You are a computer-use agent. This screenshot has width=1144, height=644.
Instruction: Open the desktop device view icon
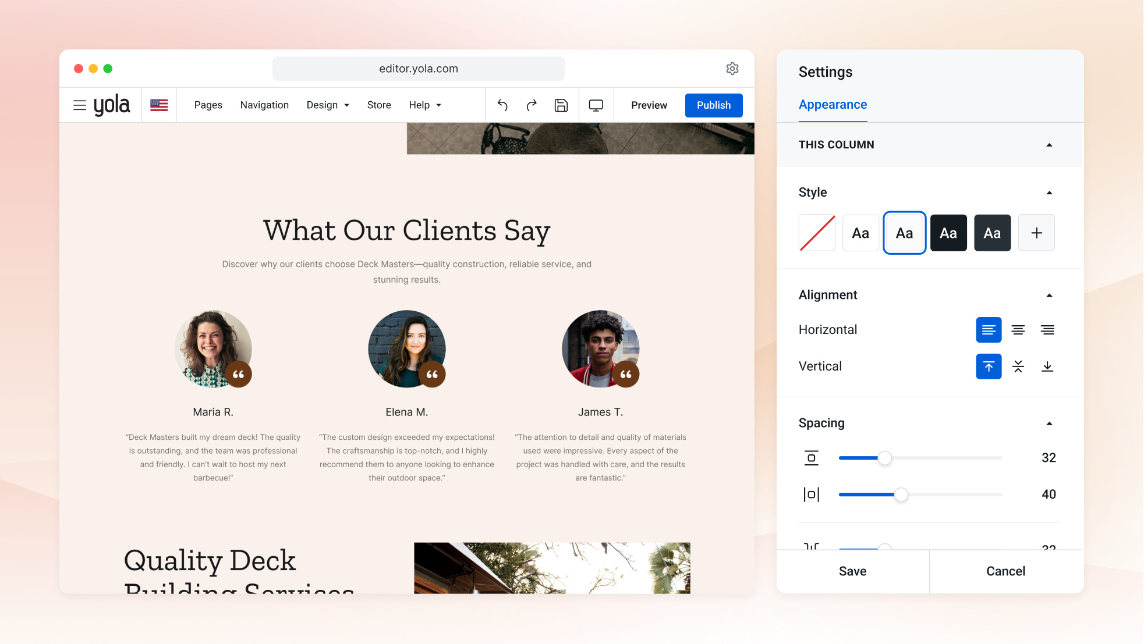(x=596, y=105)
